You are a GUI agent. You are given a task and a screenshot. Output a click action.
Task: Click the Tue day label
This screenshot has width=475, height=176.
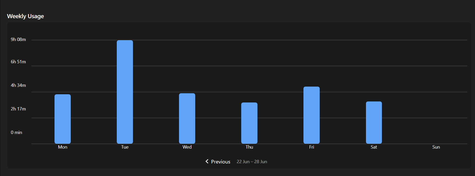(125, 147)
